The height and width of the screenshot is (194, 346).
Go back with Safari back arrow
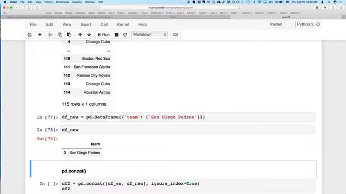17,8
